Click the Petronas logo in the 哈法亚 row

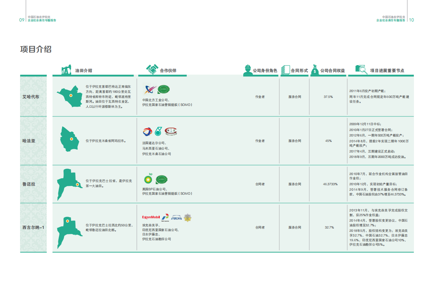pyautogui.click(x=158, y=132)
